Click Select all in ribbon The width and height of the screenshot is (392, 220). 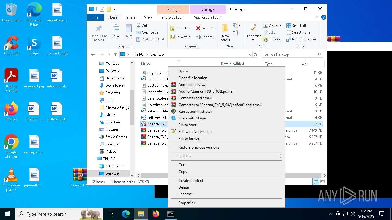296,26
